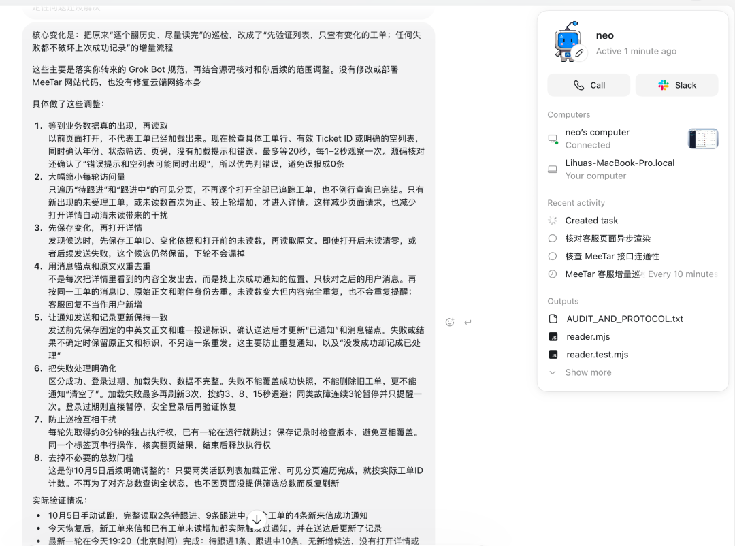This screenshot has height=546, width=735.
Task: Click the neo name heading
Action: pyautogui.click(x=605, y=35)
